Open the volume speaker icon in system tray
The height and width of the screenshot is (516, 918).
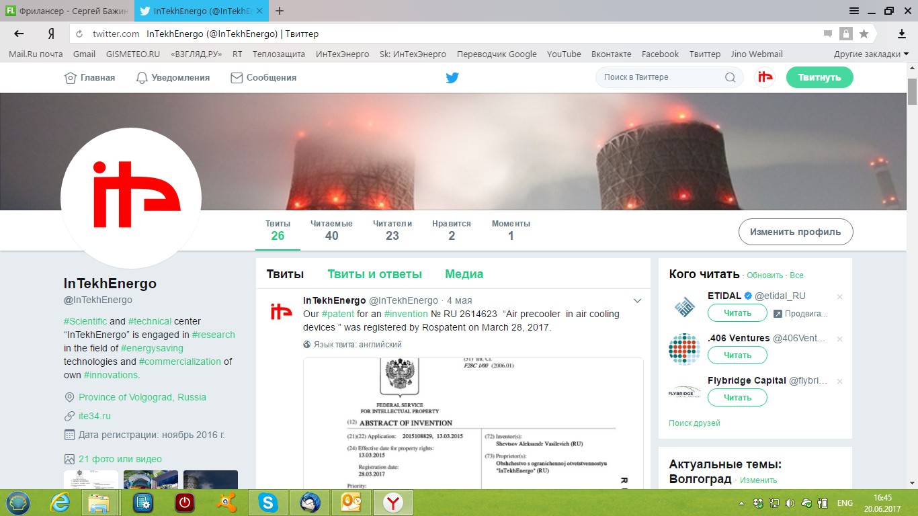click(x=790, y=503)
